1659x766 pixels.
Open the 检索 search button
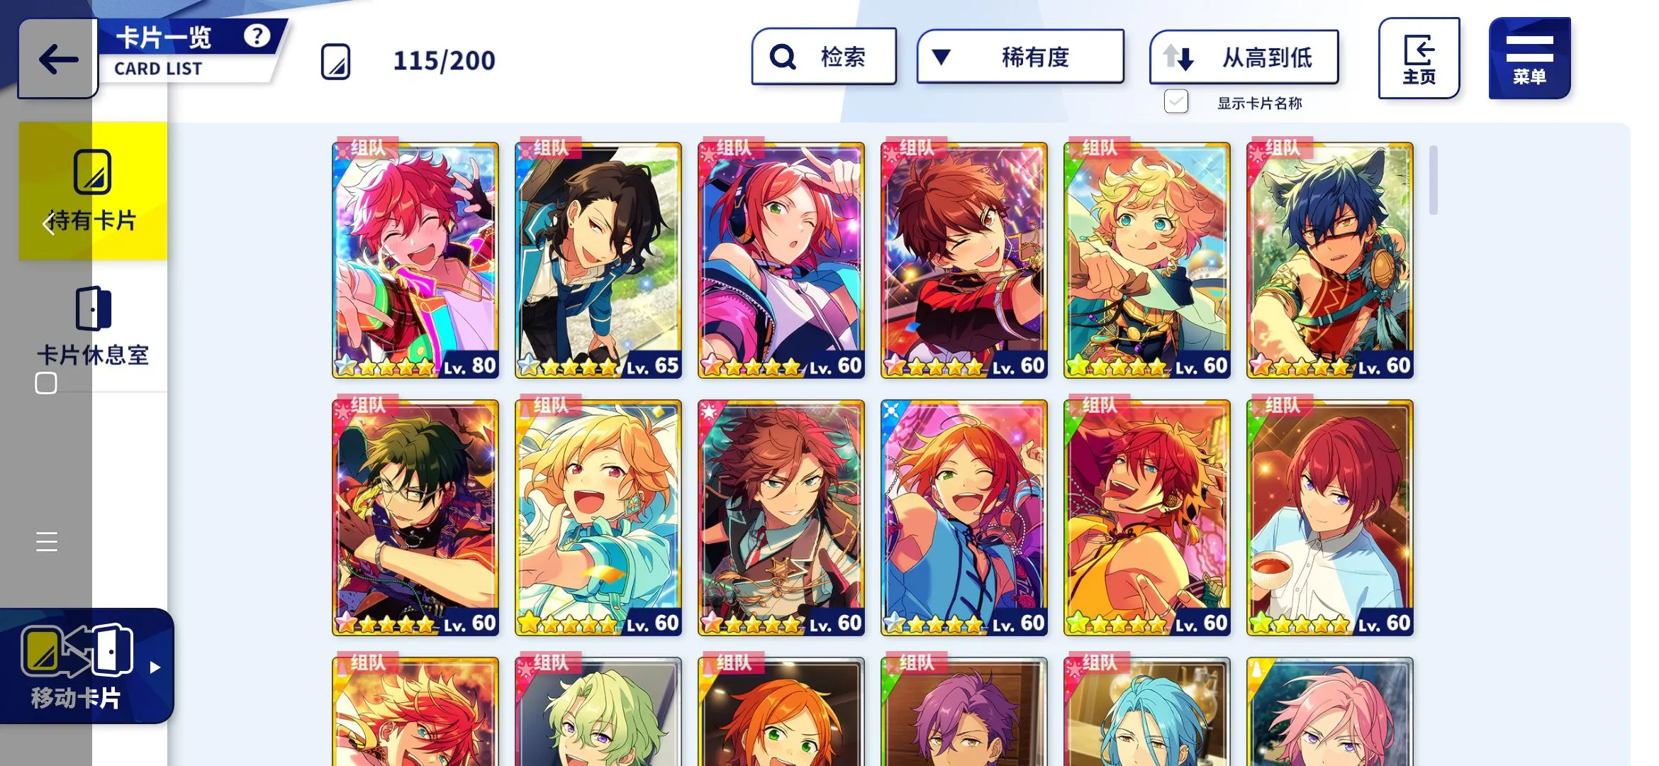(x=824, y=57)
